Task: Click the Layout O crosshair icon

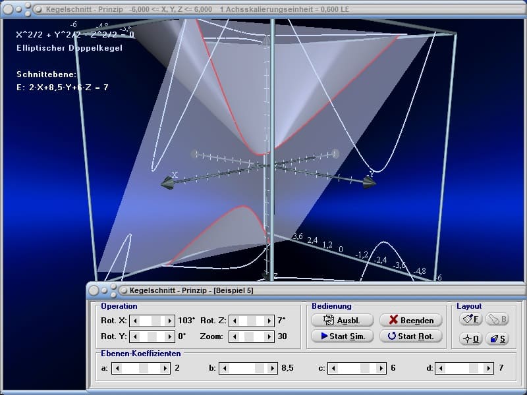Action: click(x=470, y=338)
